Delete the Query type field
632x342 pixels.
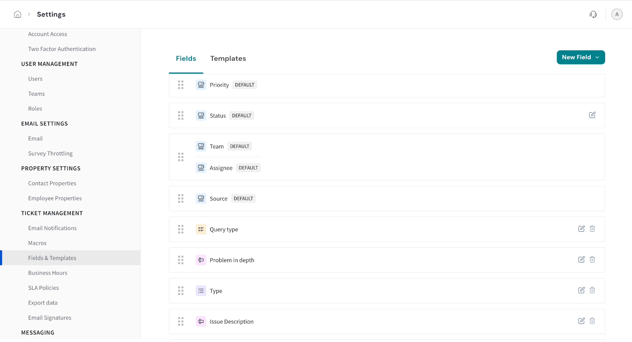[592, 229]
